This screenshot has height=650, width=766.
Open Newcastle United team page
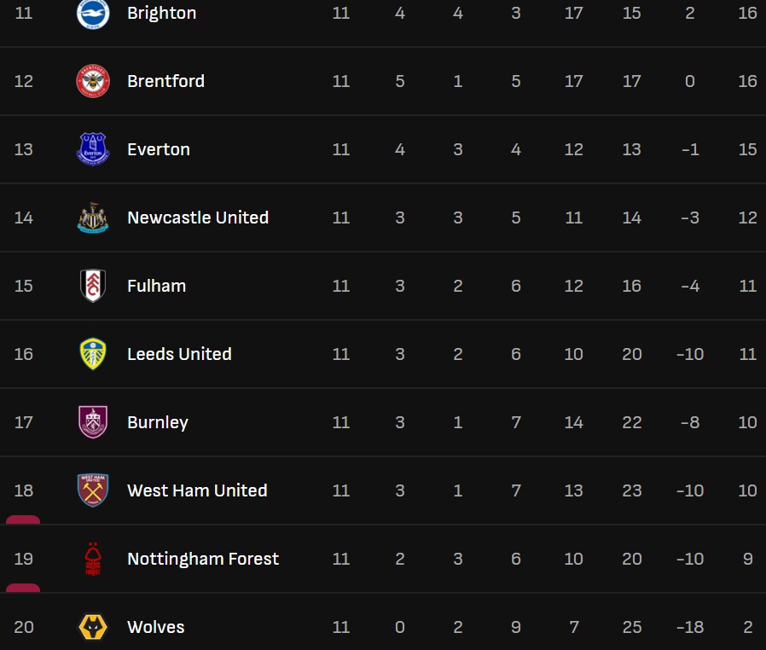(x=198, y=218)
